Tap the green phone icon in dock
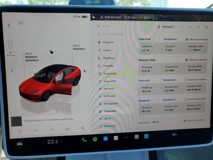 click(84, 140)
